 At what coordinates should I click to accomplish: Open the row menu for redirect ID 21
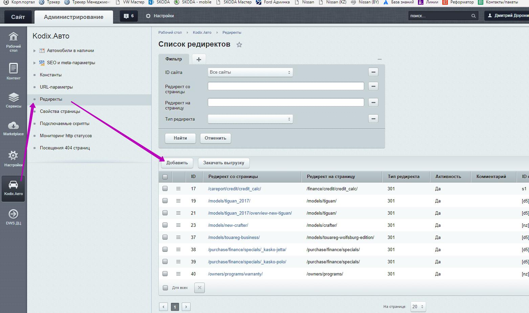pyautogui.click(x=178, y=213)
